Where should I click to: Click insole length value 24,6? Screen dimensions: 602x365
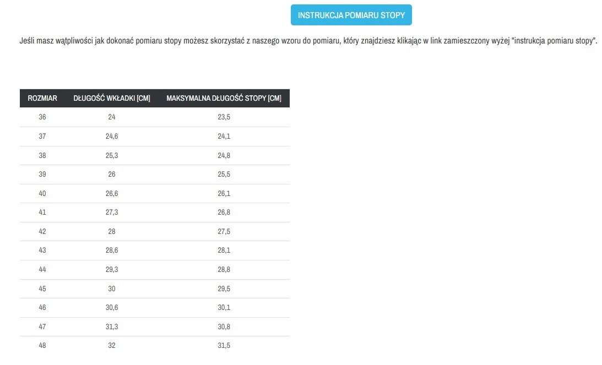[112, 137]
